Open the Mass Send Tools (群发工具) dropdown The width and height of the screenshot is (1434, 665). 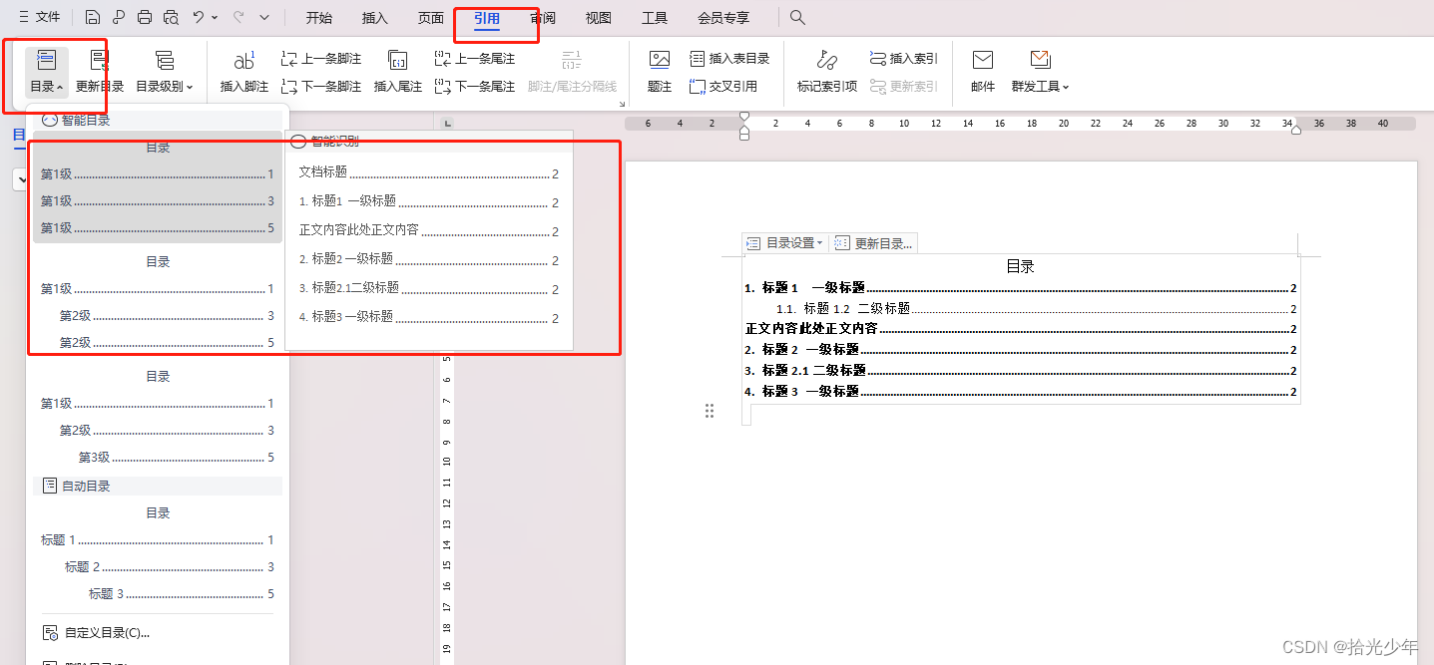1040,87
